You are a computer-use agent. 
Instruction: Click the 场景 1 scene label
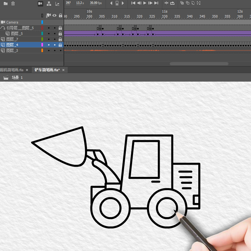pos(17,77)
